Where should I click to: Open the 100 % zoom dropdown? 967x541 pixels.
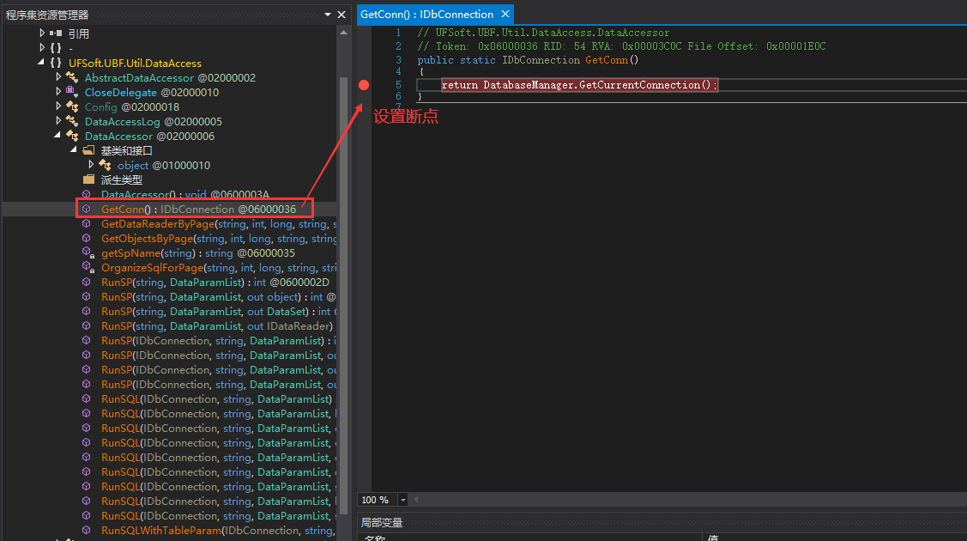tap(402, 500)
